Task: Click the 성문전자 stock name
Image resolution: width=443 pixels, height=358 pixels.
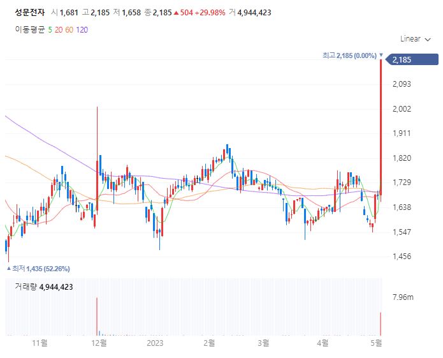Action: pyautogui.click(x=30, y=12)
